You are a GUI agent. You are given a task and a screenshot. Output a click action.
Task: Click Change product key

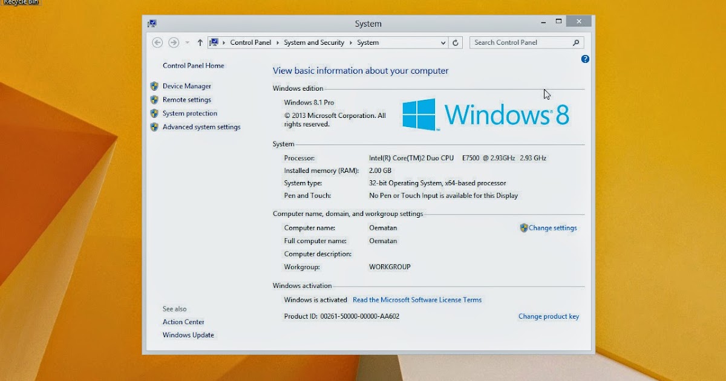coord(549,316)
